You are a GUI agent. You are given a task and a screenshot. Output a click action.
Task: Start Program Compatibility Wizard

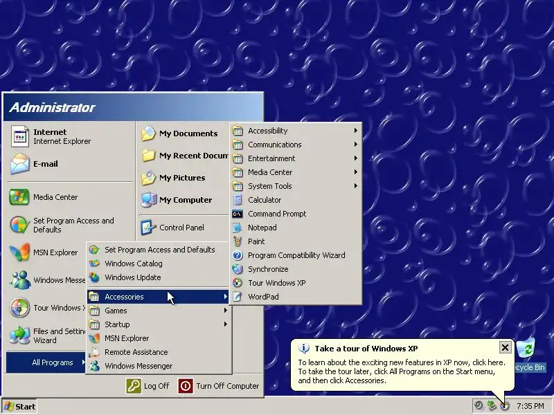[x=296, y=255]
